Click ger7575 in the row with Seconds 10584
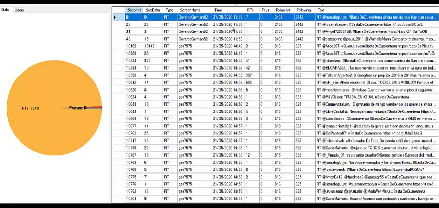This screenshot has width=439, height=208. click(195, 61)
